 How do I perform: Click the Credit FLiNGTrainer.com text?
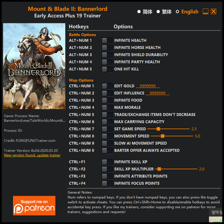coord(30,140)
